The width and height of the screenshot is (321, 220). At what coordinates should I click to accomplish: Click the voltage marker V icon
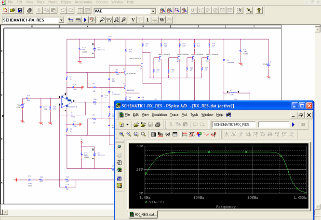tap(134, 20)
